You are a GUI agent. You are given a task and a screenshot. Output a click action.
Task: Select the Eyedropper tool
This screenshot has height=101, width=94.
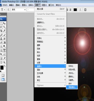coord(4,58)
